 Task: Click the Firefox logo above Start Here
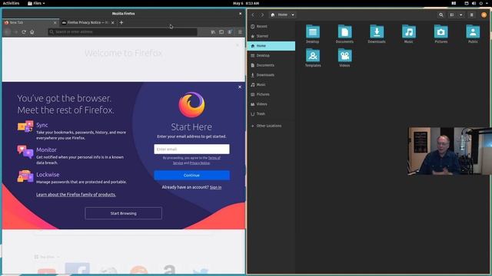tap(191, 105)
